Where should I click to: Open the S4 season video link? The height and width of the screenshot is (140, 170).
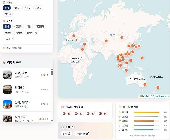click(x=103, y=113)
